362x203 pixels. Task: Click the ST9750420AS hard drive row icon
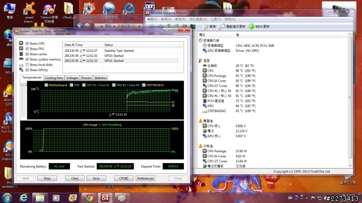point(205,111)
